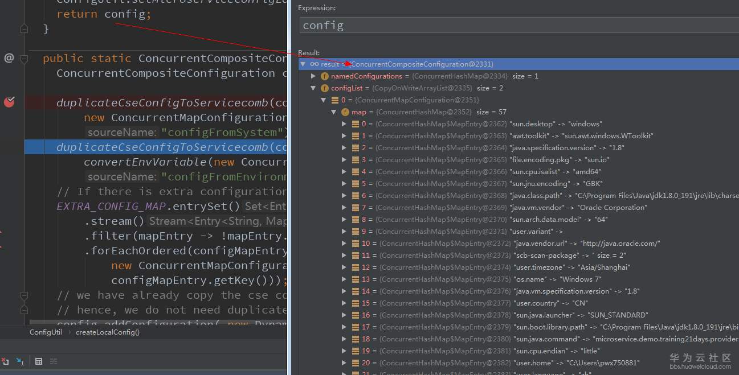The height and width of the screenshot is (375, 739).
Task: Collapse fold marker on public static method line
Action: click(x=24, y=58)
